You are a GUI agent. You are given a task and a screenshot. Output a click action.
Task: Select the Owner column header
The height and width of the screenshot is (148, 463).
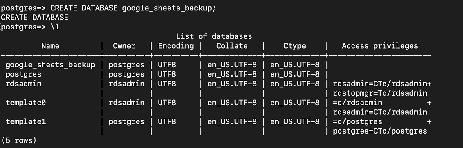124,46
